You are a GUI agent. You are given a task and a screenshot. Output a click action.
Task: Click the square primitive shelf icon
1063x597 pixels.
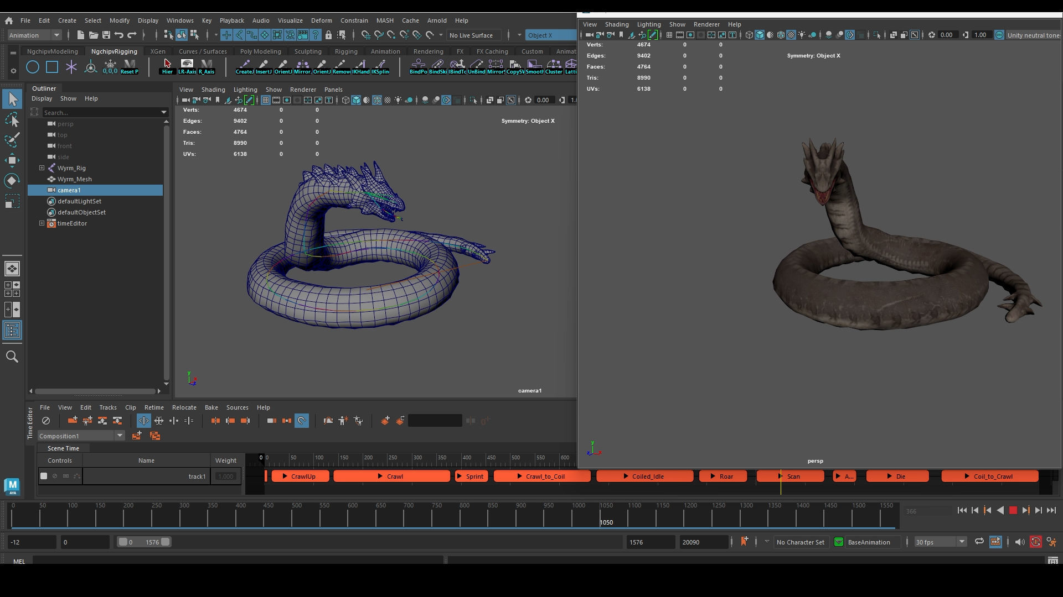point(52,67)
